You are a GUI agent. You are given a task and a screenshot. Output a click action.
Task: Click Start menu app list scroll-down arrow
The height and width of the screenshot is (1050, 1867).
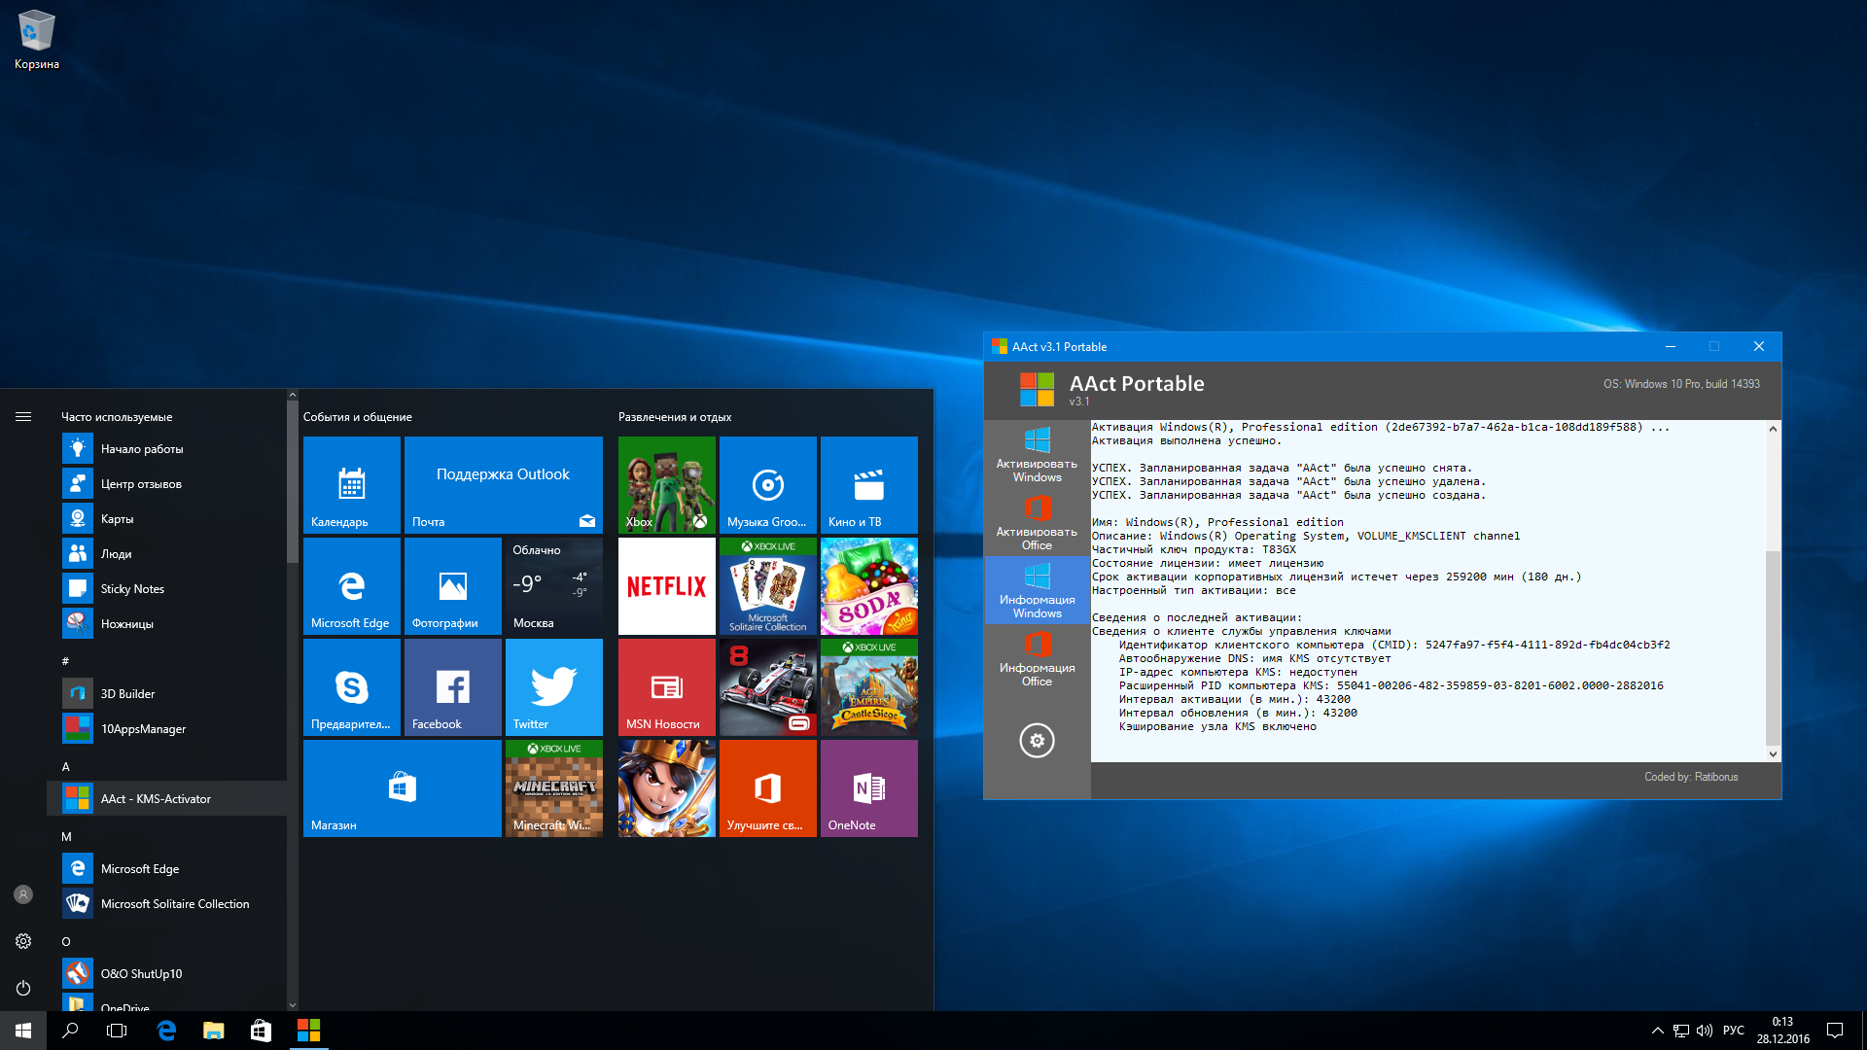(x=292, y=1005)
